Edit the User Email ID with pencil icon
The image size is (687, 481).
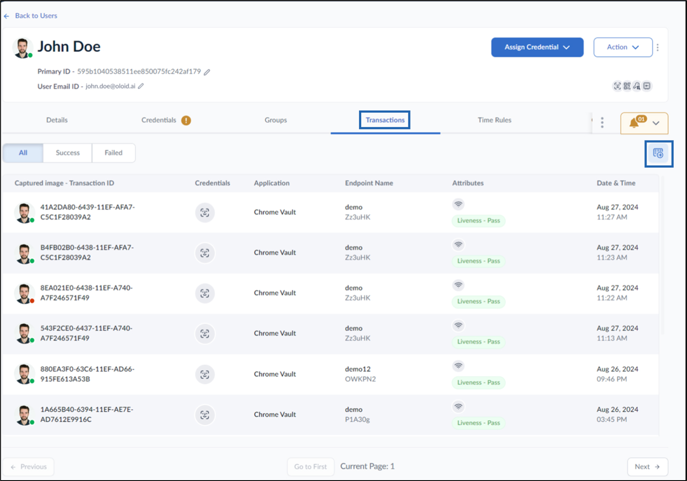141,86
